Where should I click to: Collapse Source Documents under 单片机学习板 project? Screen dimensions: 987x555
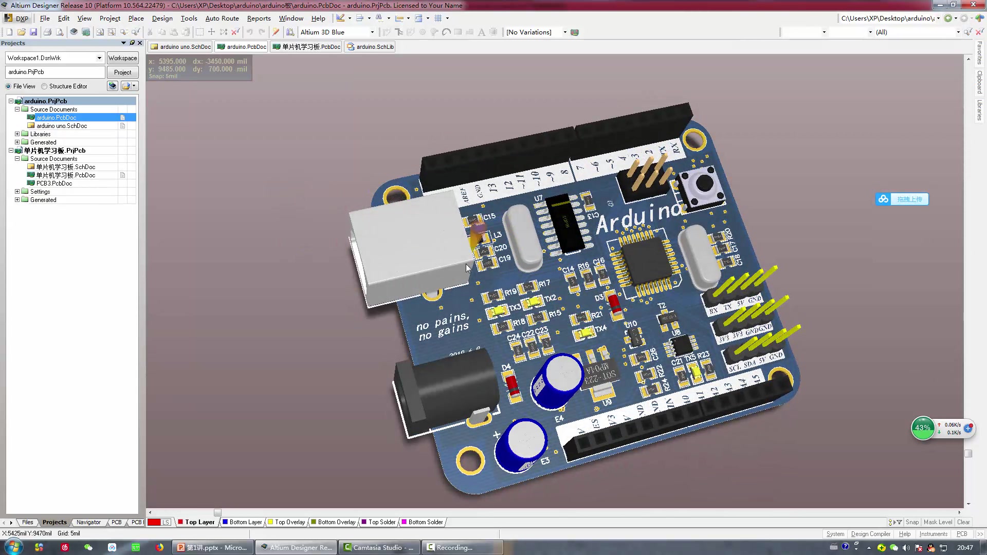(x=17, y=159)
